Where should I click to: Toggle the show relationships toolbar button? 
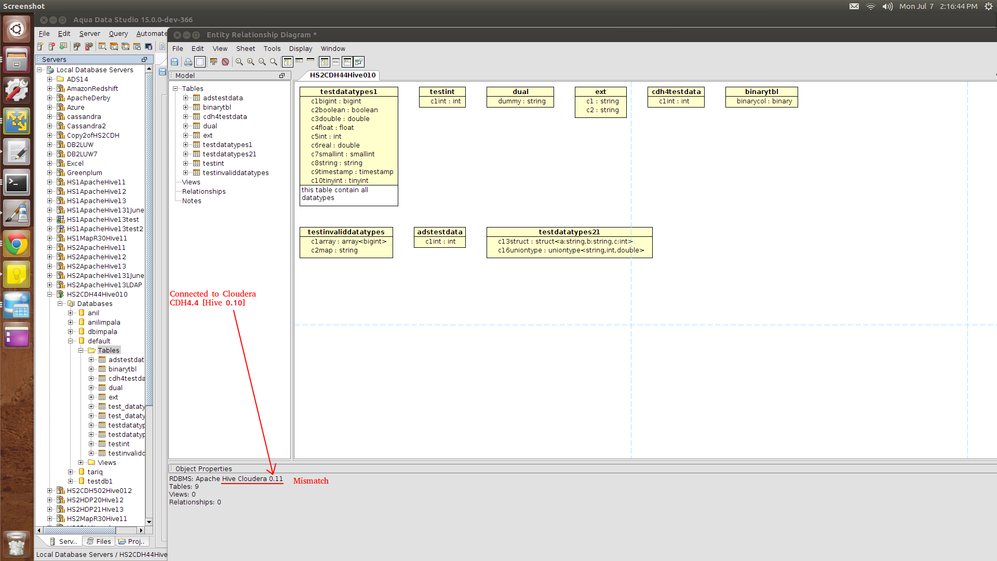pyautogui.click(x=359, y=62)
